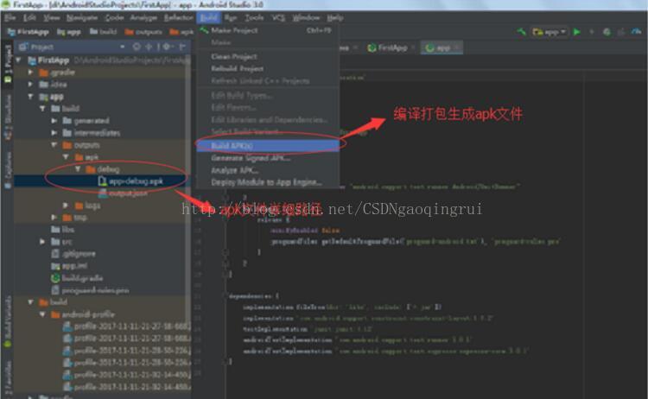
Task: Open the Project tool window side tab
Action: pyautogui.click(x=8, y=65)
